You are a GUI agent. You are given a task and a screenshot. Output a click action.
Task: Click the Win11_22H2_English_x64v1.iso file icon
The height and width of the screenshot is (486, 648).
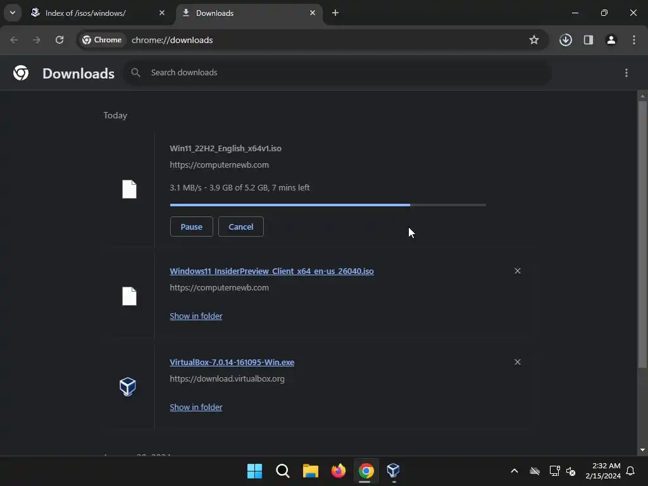coord(129,189)
